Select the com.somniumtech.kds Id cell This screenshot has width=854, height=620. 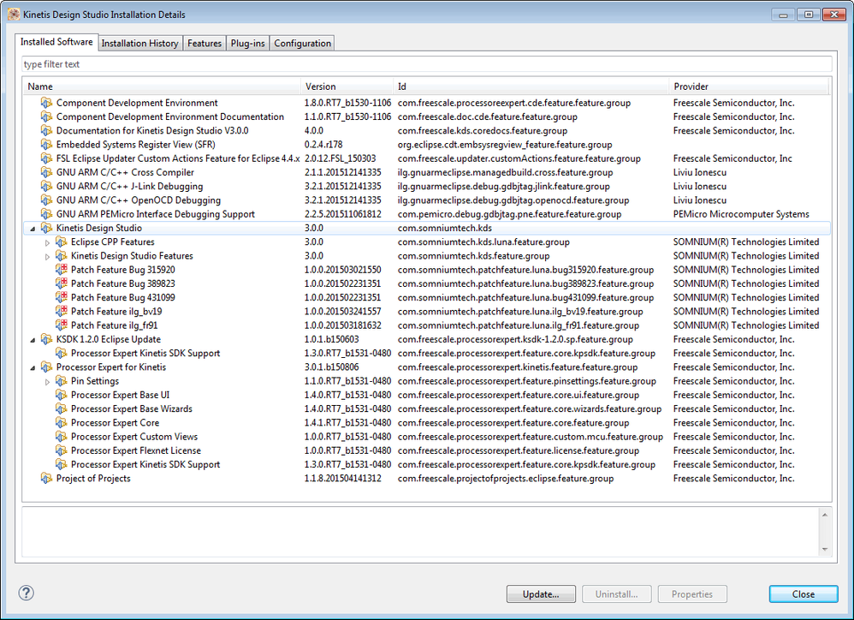[x=444, y=228]
